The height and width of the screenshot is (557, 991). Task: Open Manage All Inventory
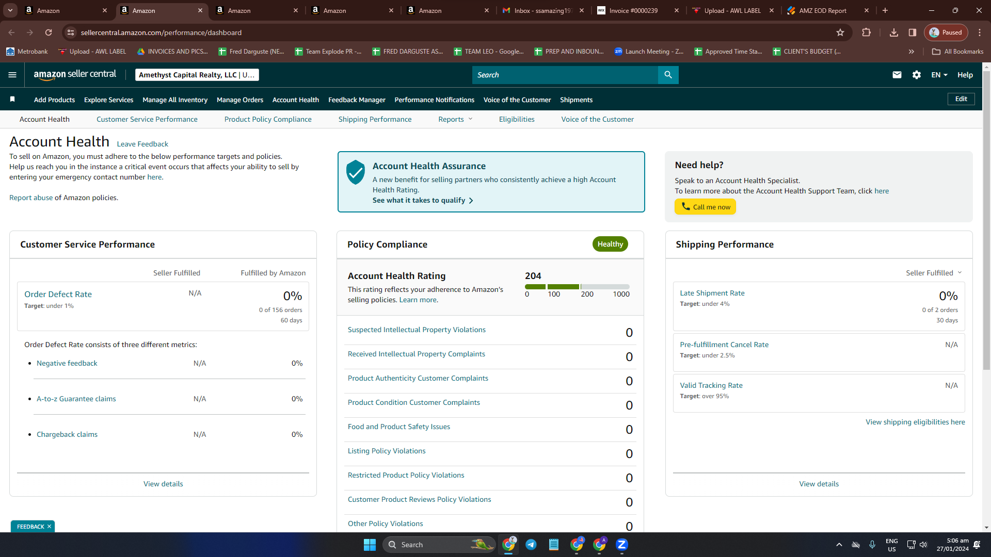[x=175, y=100]
